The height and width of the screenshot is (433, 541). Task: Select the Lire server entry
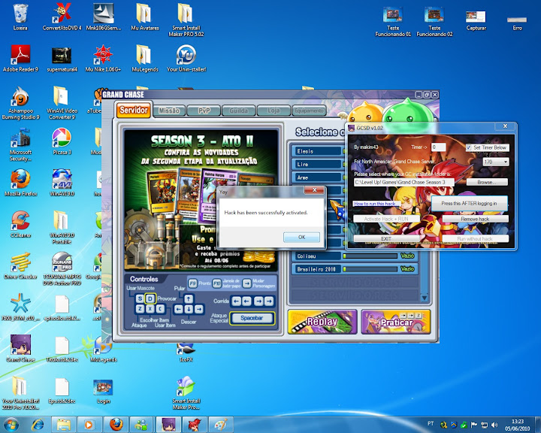tap(317, 165)
